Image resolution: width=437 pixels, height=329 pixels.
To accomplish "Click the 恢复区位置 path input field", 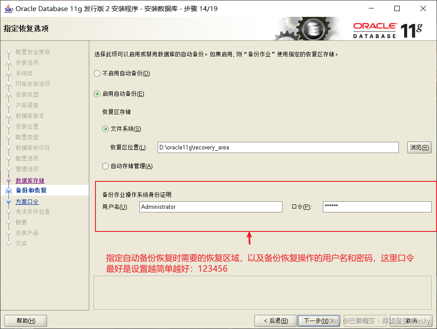I will [278, 148].
